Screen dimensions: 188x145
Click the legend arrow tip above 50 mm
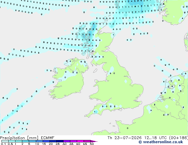tap(94, 141)
